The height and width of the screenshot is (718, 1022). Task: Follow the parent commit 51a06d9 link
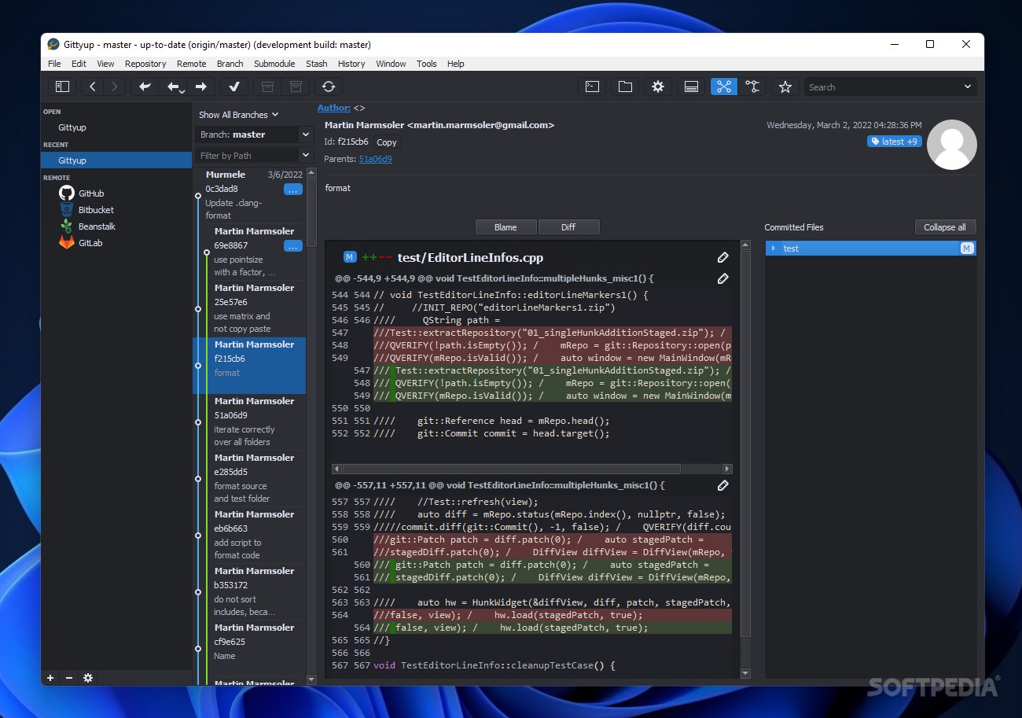coord(376,159)
